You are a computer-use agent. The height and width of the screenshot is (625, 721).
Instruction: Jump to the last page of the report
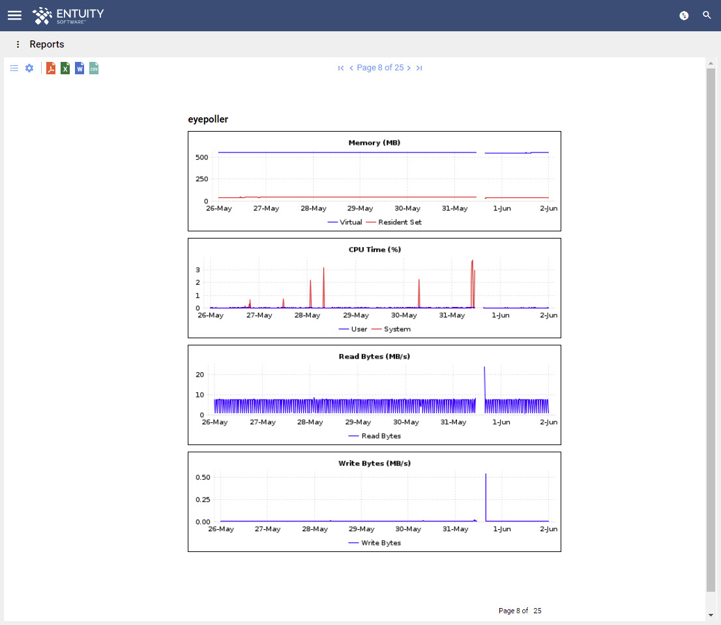click(x=419, y=68)
